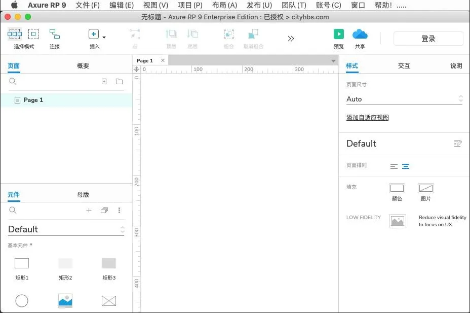Open the 编辑 (E) menu
This screenshot has width=470, height=313.
coord(122,5)
